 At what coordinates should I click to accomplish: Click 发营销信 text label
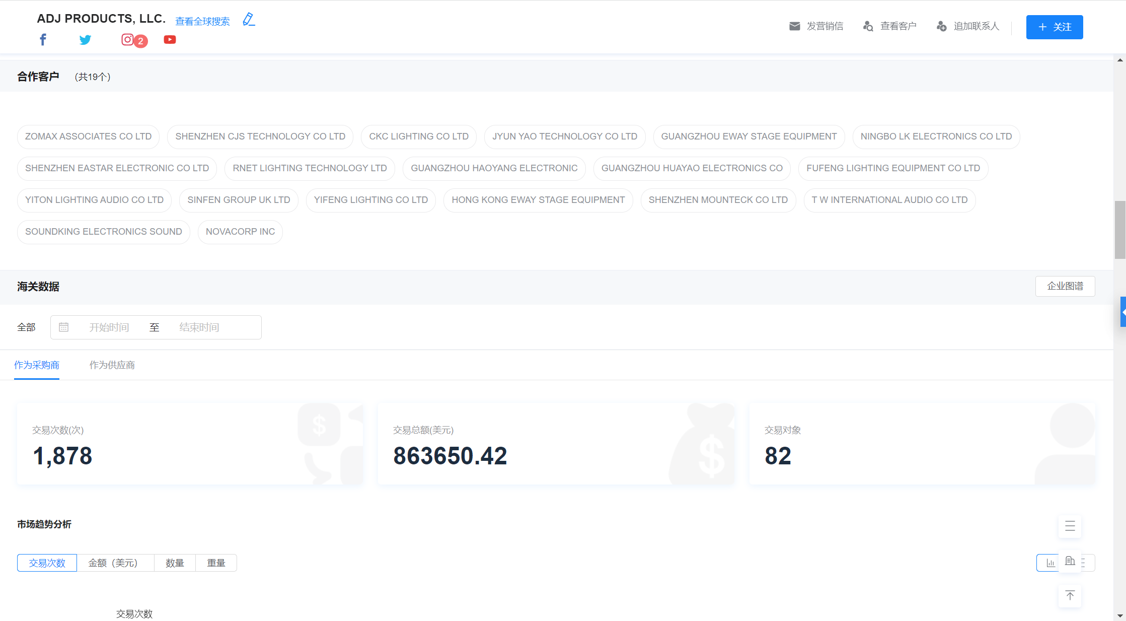pyautogui.click(x=825, y=26)
